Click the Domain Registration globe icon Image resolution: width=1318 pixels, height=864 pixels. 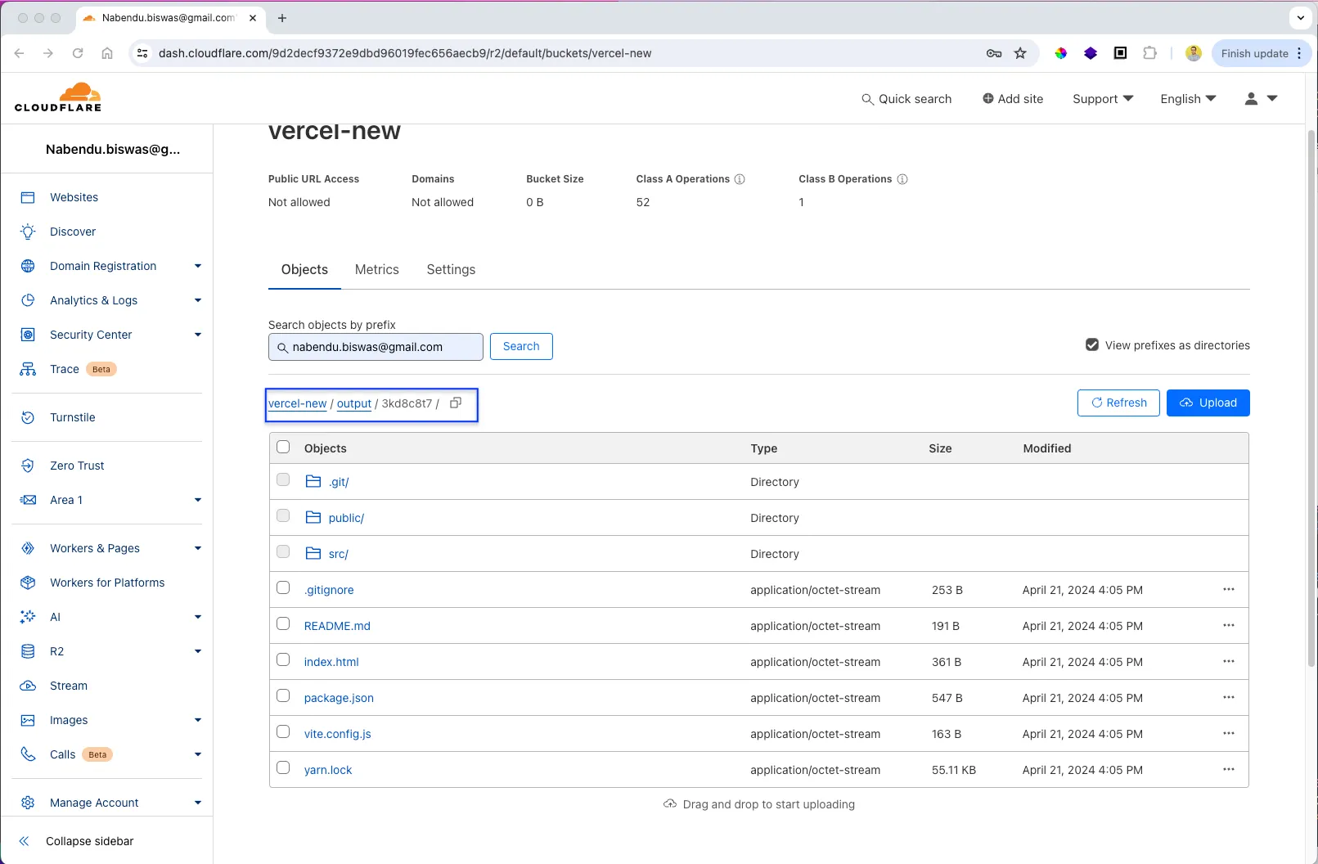(x=28, y=266)
